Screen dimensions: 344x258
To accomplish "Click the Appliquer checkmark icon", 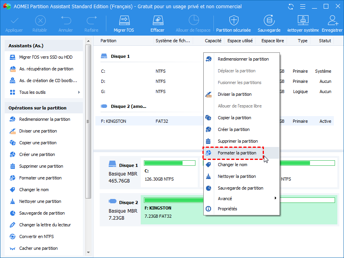I will pyautogui.click(x=14, y=21).
